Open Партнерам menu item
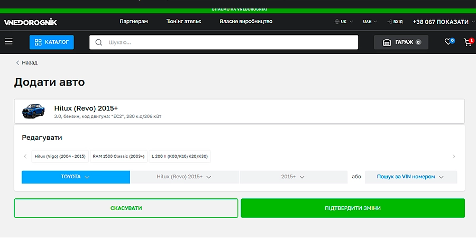This screenshot has width=476, height=238. click(134, 22)
